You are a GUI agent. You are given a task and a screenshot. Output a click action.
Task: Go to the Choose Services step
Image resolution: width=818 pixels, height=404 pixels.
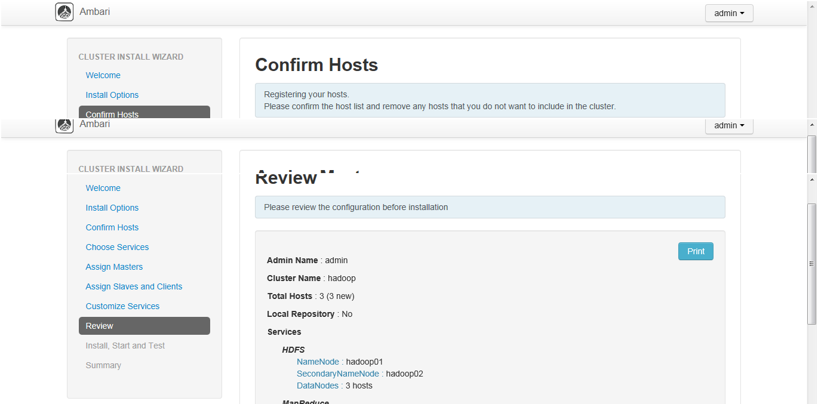click(x=117, y=247)
